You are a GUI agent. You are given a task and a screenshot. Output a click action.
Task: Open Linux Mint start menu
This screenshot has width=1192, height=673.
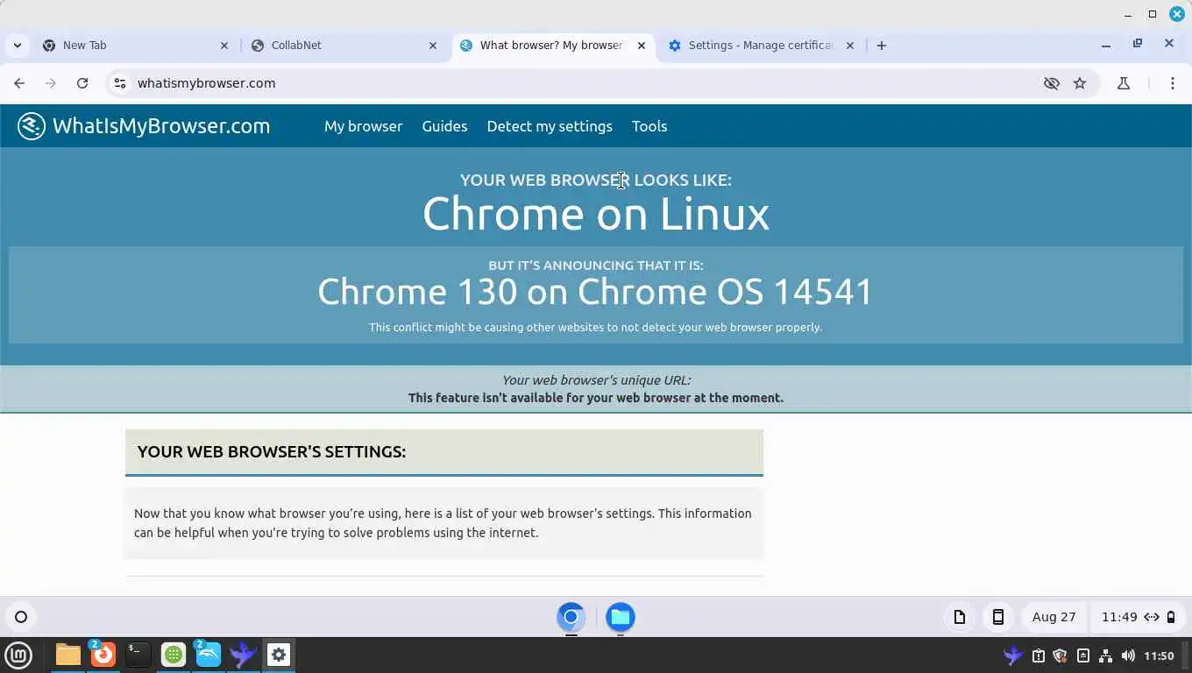pyautogui.click(x=18, y=655)
